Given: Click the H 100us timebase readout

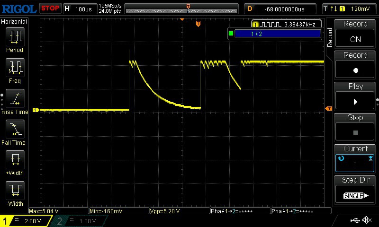Looking at the screenshot, I should pos(80,9).
